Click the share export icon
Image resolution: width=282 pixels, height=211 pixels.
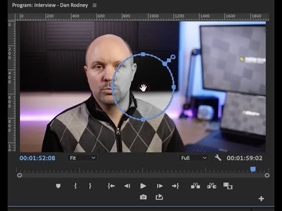(x=159, y=197)
